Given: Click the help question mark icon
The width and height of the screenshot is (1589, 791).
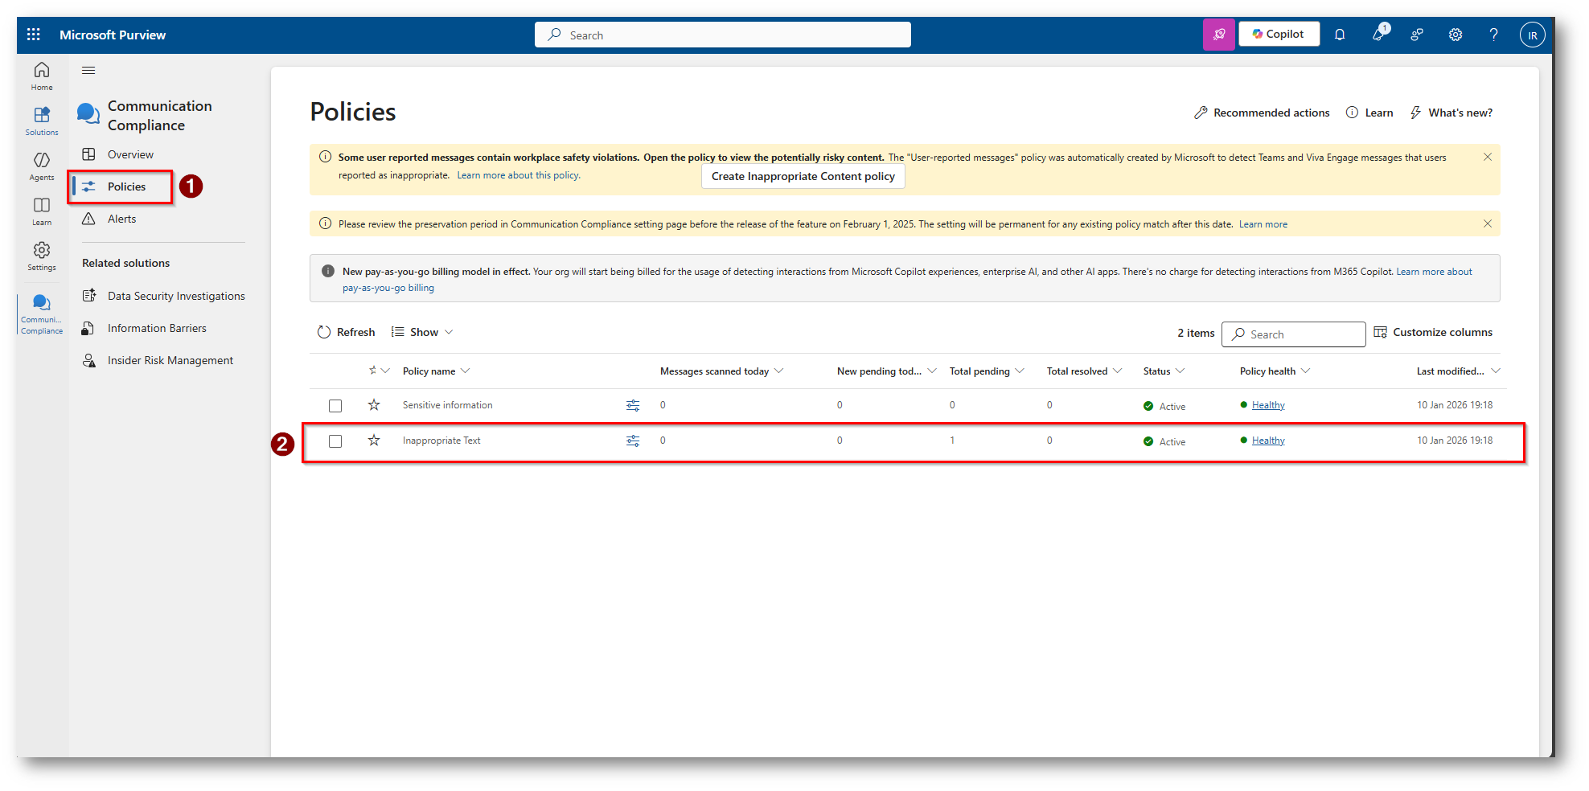Looking at the screenshot, I should click(1493, 35).
